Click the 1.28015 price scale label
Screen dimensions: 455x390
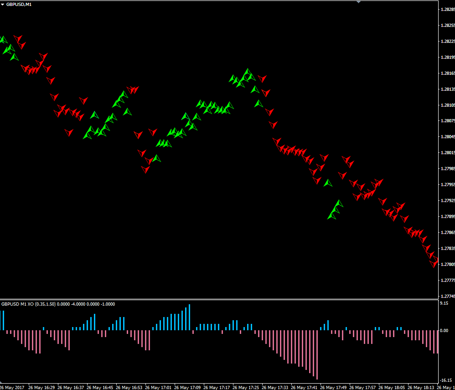447,153
